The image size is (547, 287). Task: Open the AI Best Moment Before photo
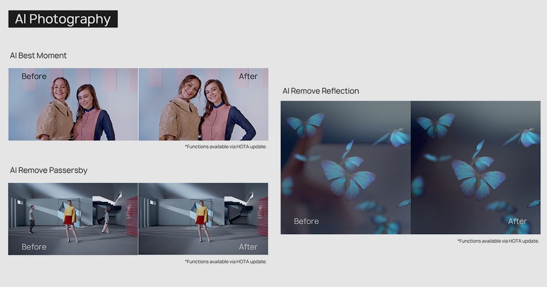(73, 104)
